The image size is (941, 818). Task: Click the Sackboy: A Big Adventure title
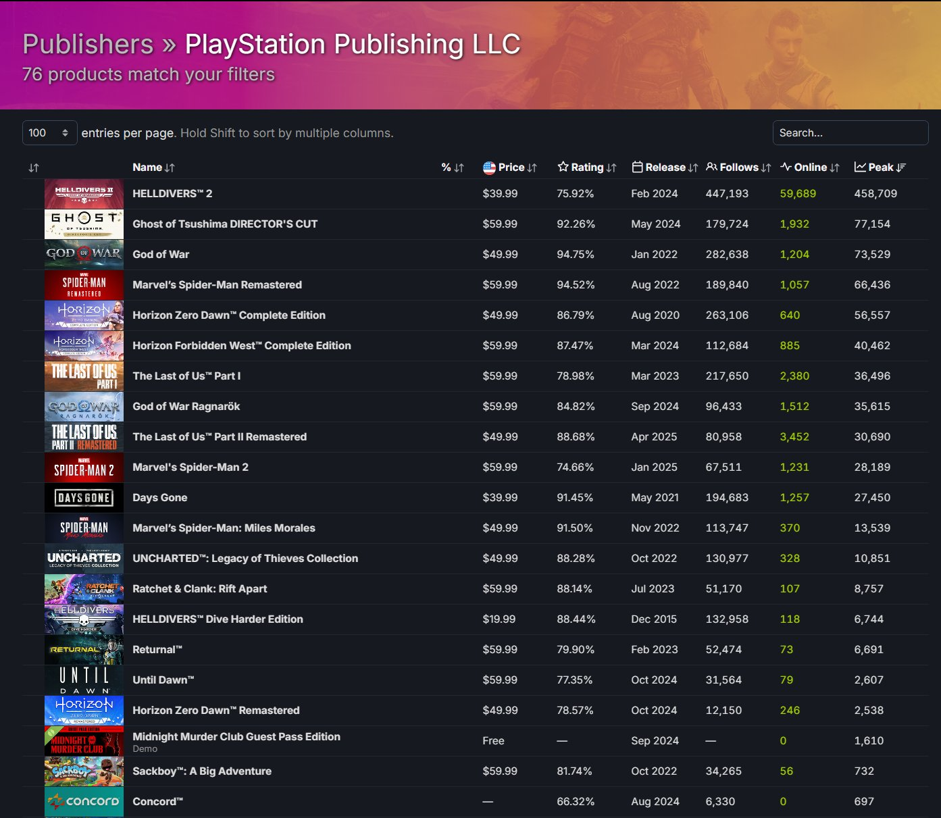click(x=202, y=771)
